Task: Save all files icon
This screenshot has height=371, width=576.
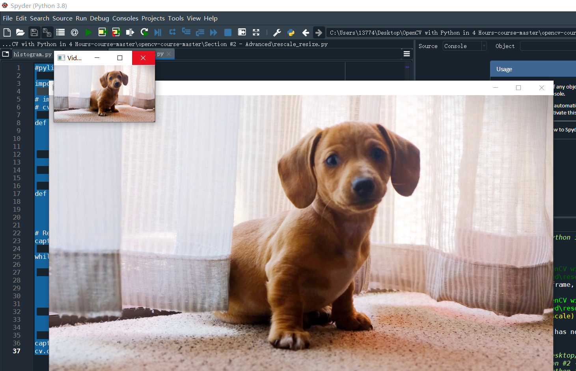Action: 47,32
